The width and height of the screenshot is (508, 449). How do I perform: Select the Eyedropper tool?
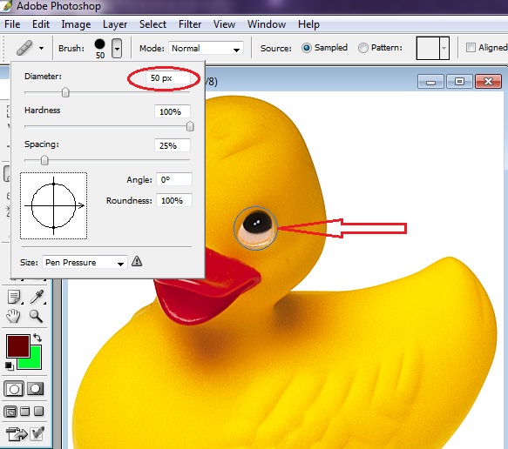point(37,297)
